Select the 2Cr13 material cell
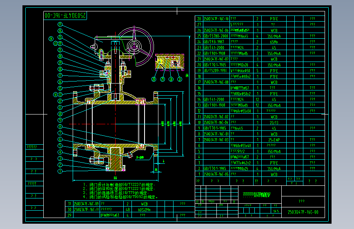Viewport: 354px width, 229px height. click(x=274, y=123)
